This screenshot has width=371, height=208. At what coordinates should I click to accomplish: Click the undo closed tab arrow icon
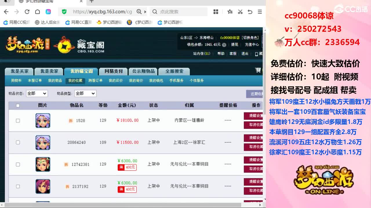(250, 12)
